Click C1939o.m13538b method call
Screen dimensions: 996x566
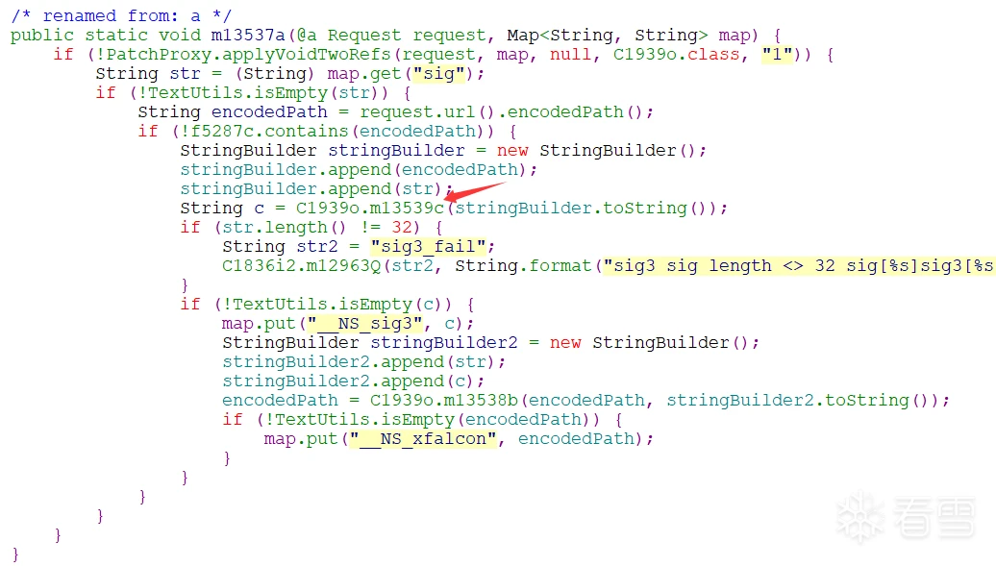tap(444, 400)
